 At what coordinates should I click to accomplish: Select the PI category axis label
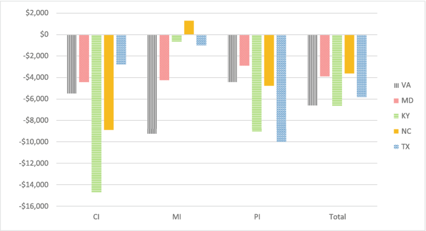[257, 217]
